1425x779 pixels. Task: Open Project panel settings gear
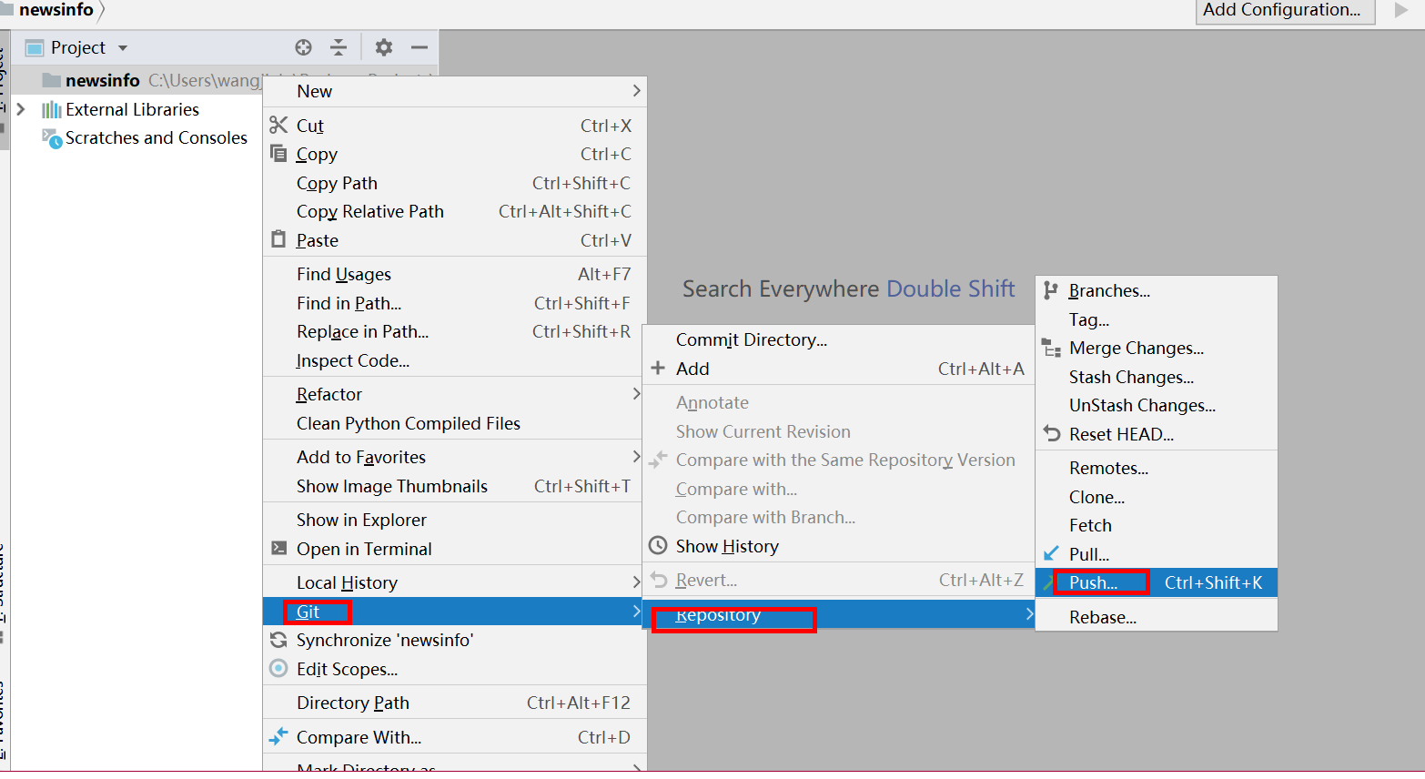coord(384,47)
